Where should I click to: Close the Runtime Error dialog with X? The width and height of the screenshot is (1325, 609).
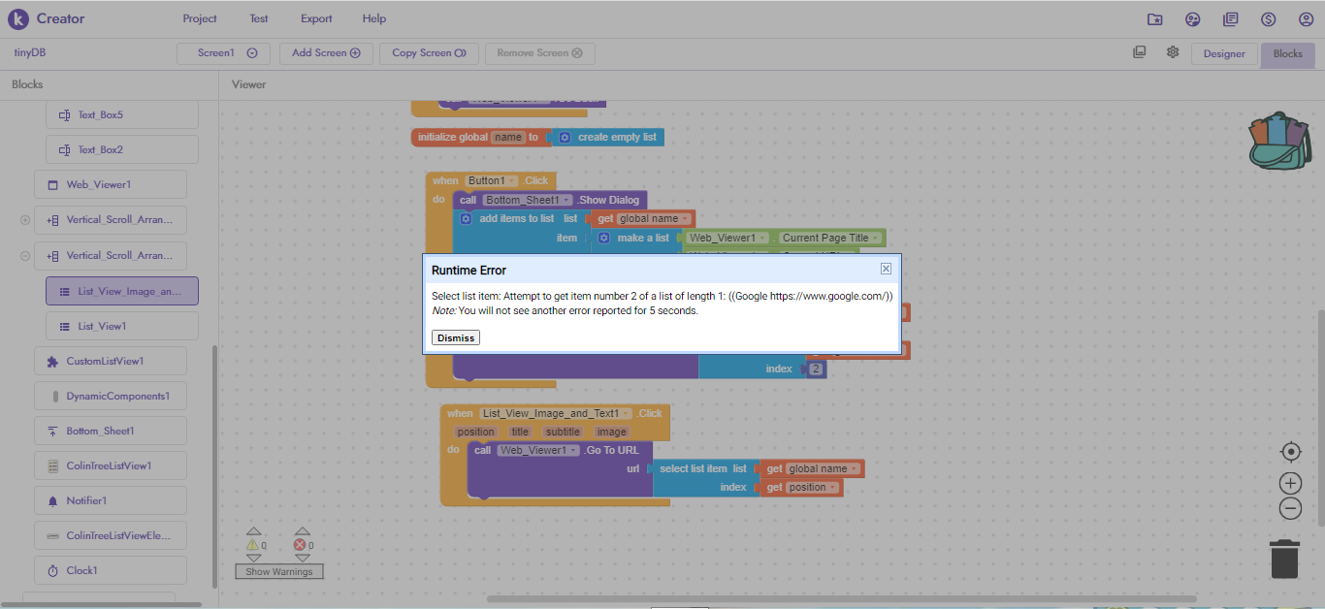[x=886, y=269]
